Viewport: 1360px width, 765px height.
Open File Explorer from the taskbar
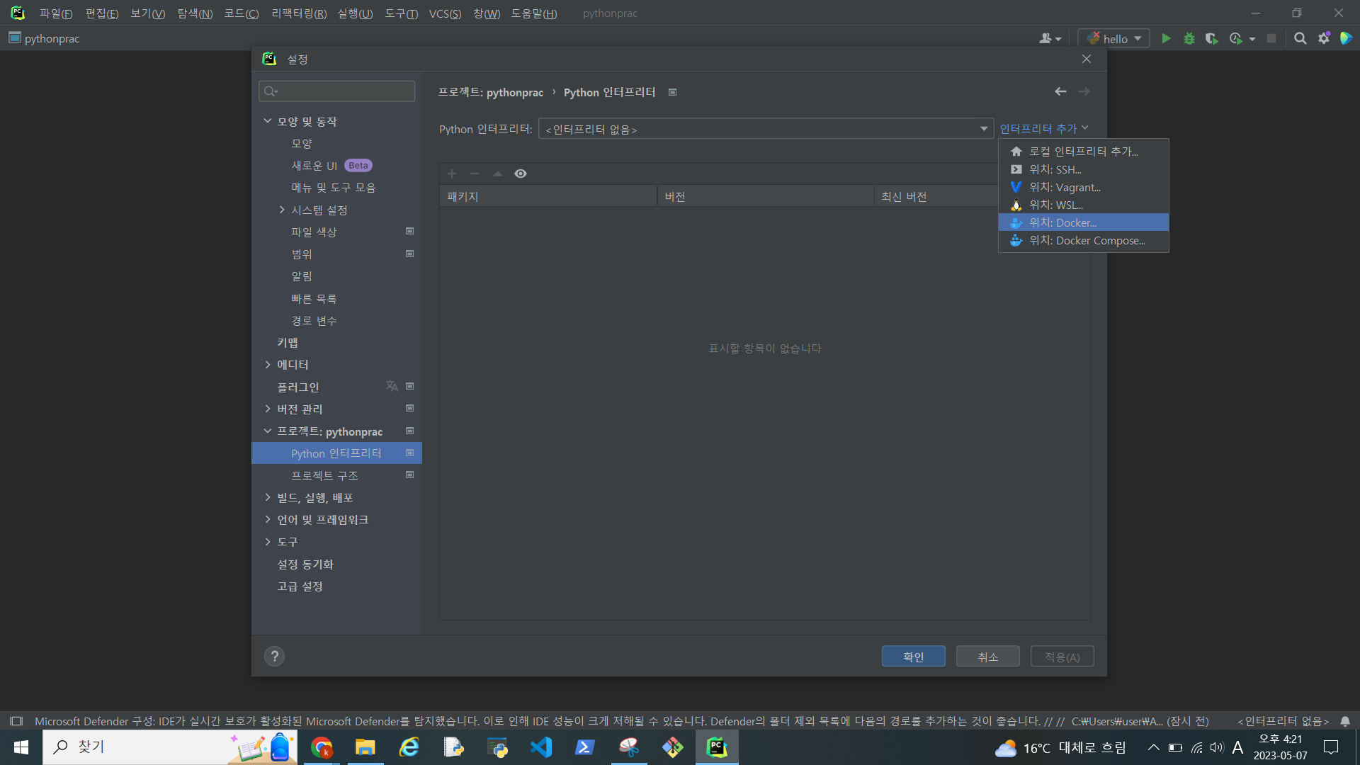coord(365,747)
